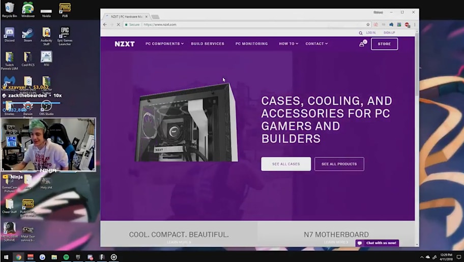
Task: Expand the HOW TO dropdown menu
Action: 288,44
